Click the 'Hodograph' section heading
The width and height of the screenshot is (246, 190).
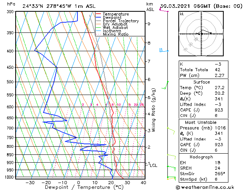coord(201,157)
